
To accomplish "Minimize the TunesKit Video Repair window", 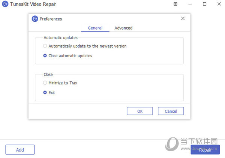I will [190, 4].
